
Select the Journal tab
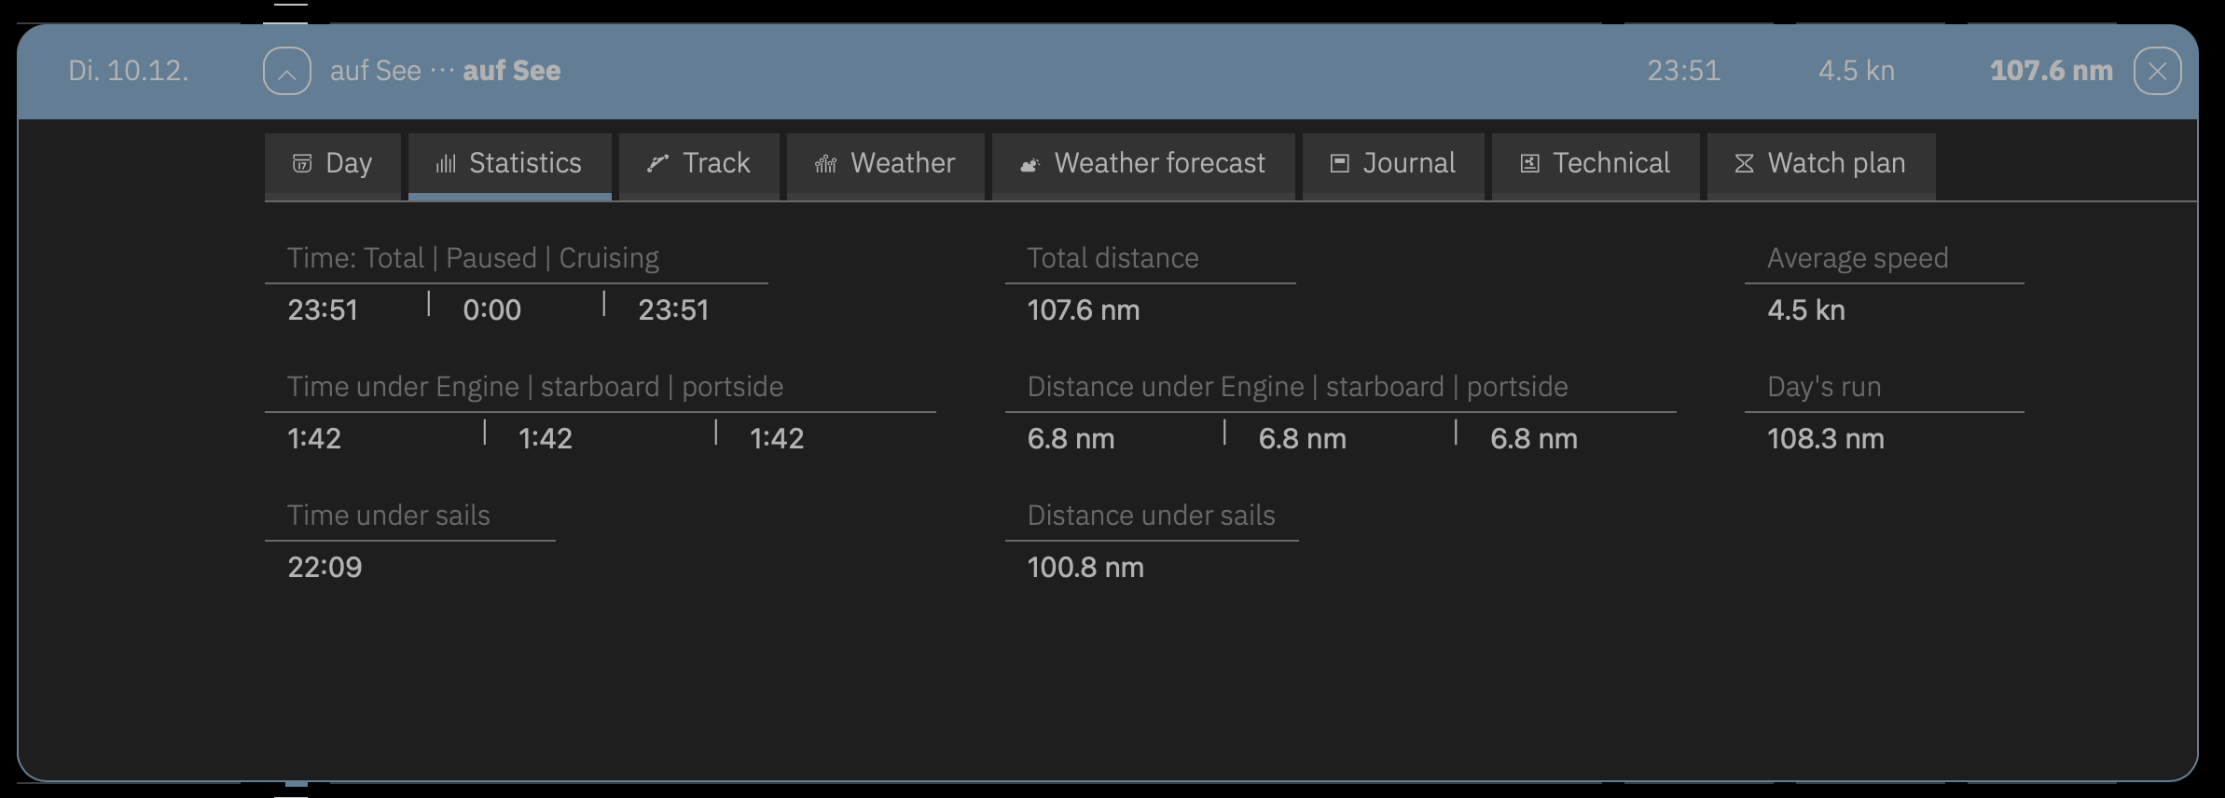click(1408, 164)
